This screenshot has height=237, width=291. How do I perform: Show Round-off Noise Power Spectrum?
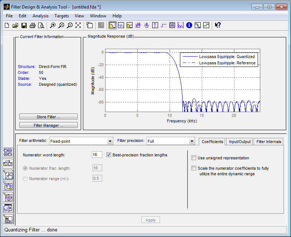tap(206, 26)
